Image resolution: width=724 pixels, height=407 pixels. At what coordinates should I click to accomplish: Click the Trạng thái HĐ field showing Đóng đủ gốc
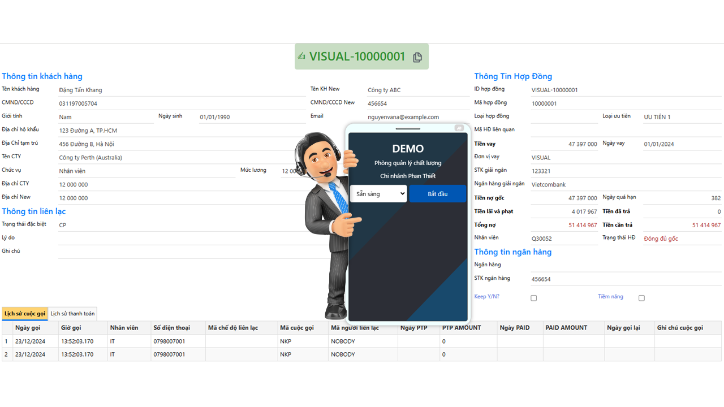[682, 239]
